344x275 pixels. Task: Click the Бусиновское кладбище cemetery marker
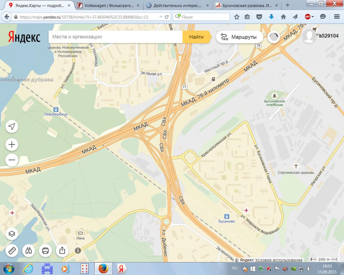pyautogui.click(x=274, y=96)
